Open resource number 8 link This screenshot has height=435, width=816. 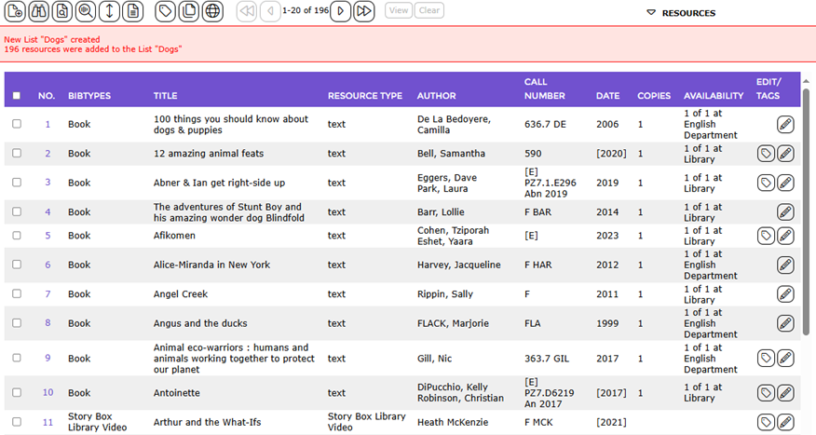click(48, 323)
